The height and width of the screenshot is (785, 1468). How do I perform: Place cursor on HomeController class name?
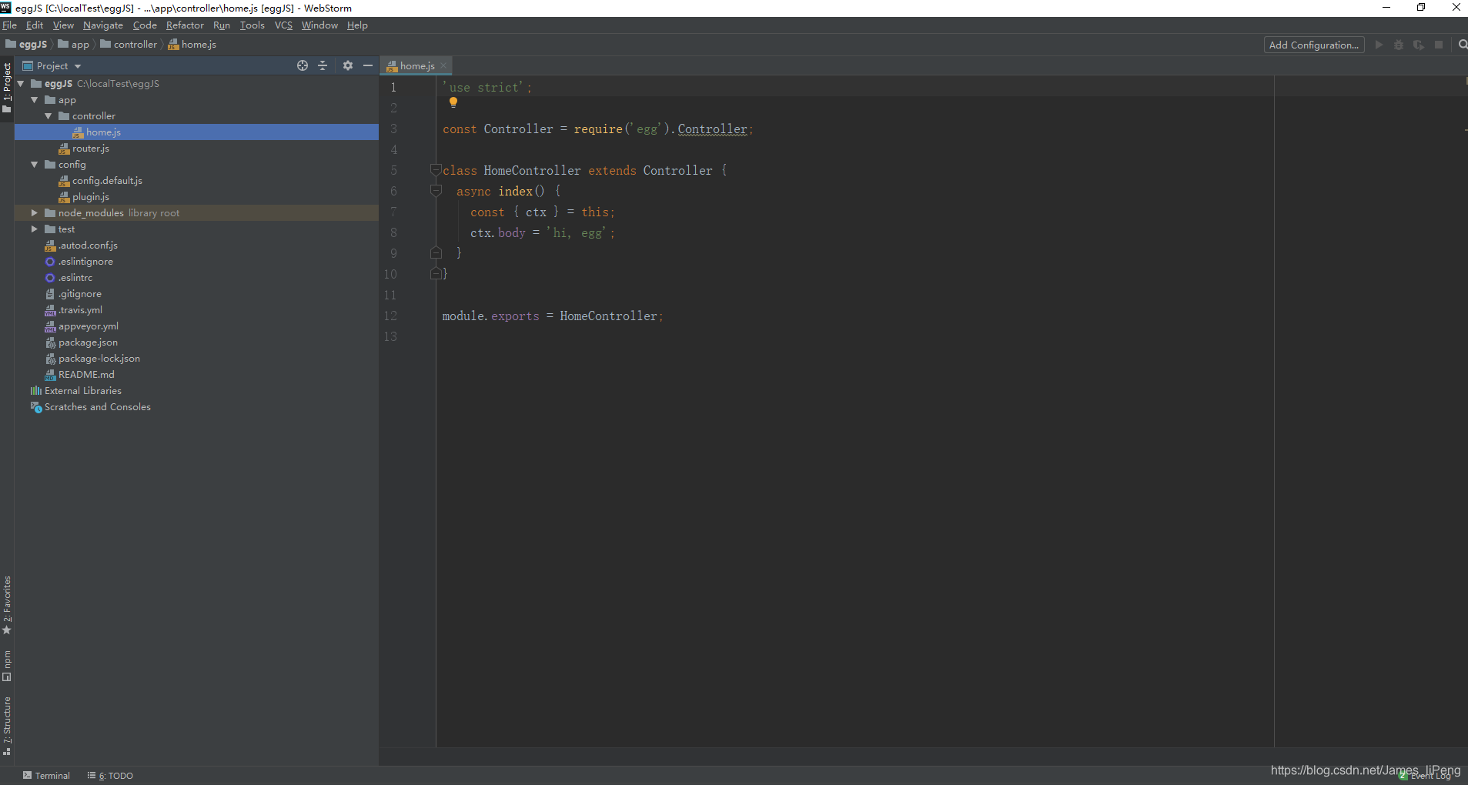532,170
